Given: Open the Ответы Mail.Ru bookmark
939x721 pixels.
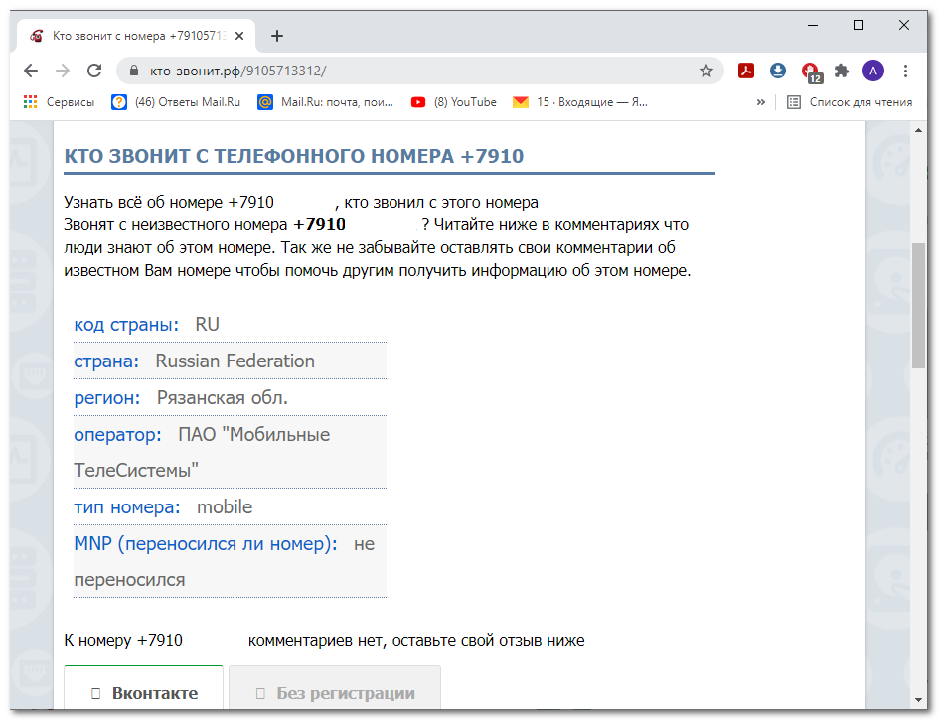Looking at the screenshot, I should tap(174, 102).
